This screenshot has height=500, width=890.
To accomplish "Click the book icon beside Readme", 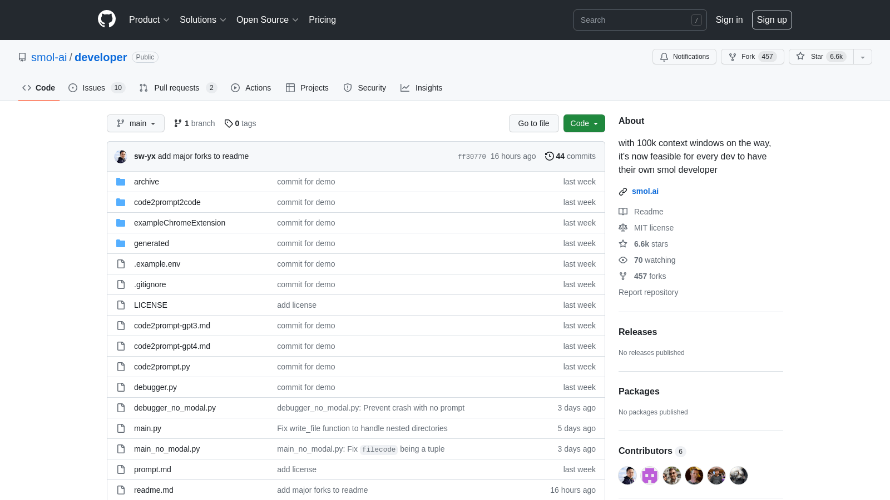I will pos(623,212).
